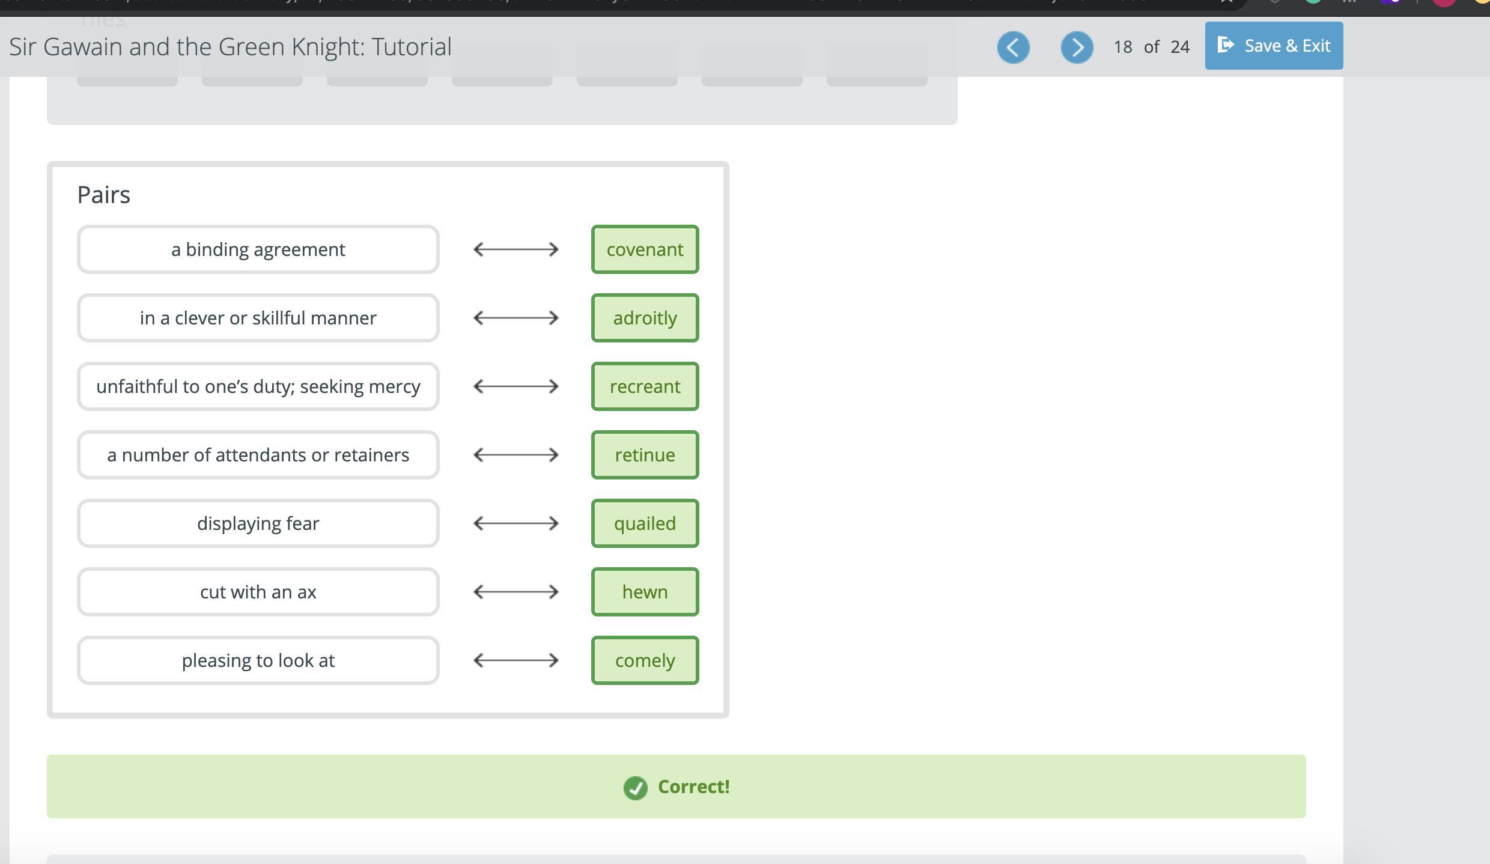
Task: Select the comely tile
Action: 645,660
